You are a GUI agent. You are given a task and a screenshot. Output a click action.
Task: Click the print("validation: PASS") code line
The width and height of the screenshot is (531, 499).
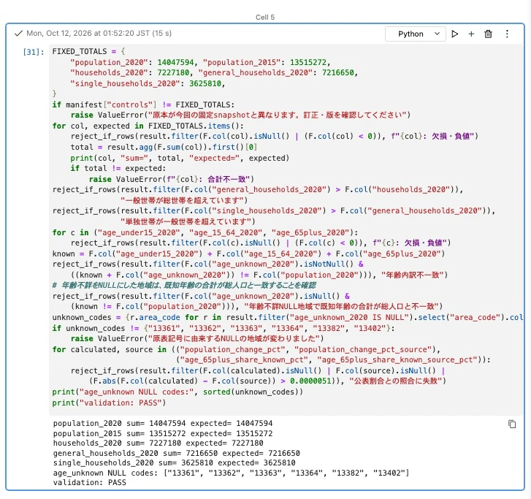[109, 403]
